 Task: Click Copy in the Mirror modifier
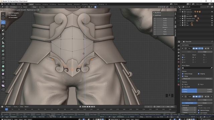pyautogui.click(x=205, y=52)
